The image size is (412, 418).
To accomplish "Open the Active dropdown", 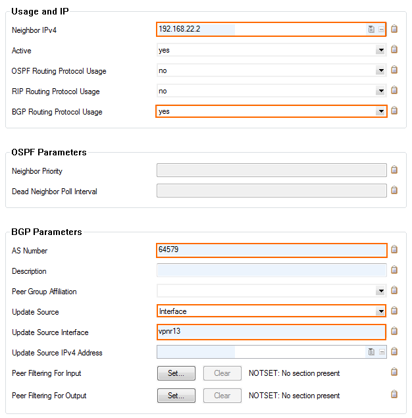I will [381, 50].
